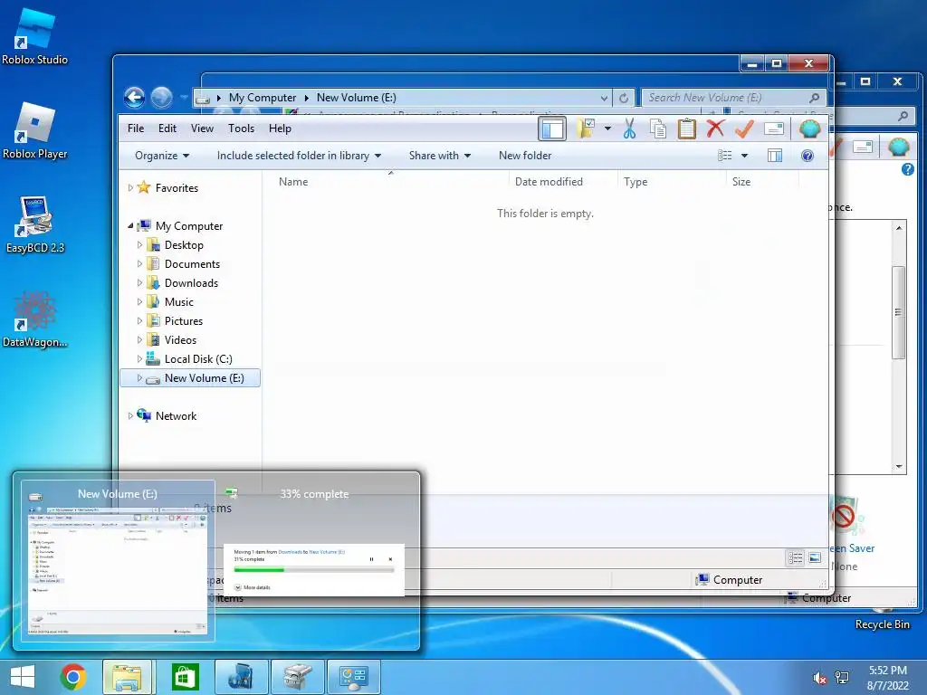This screenshot has height=695, width=927.
Task: Click the teal shell icon in toolbar
Action: pos(809,129)
